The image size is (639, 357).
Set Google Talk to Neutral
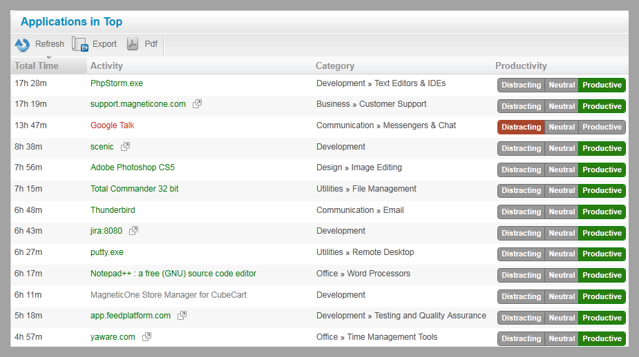point(562,127)
